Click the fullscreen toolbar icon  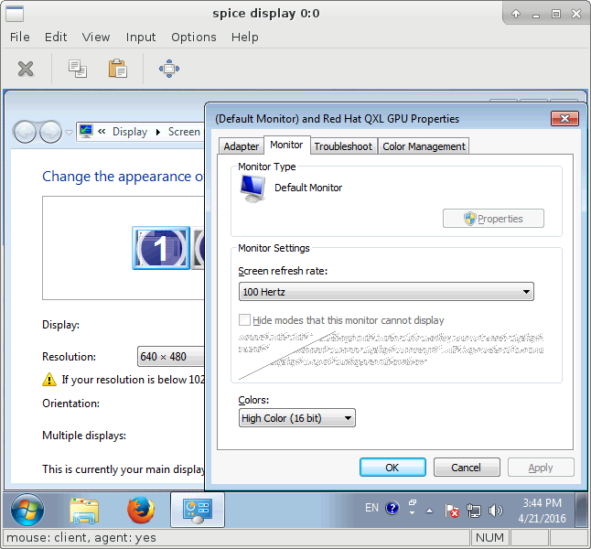click(x=168, y=69)
